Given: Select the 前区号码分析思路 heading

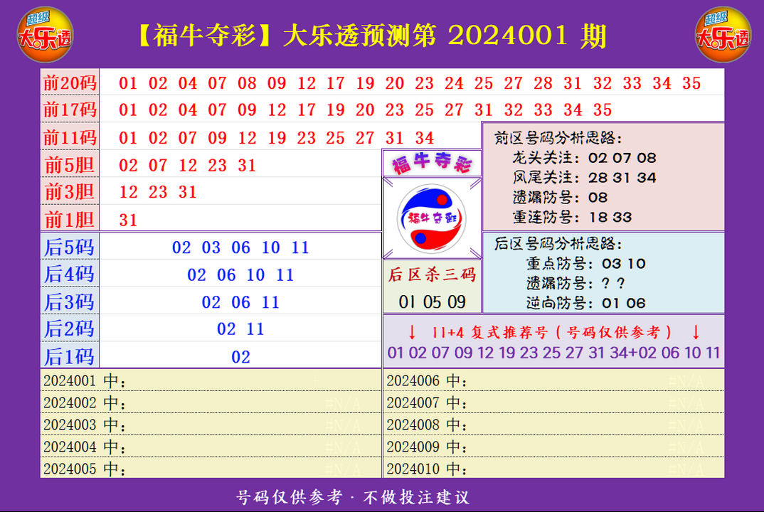Looking at the screenshot, I should pos(558,138).
